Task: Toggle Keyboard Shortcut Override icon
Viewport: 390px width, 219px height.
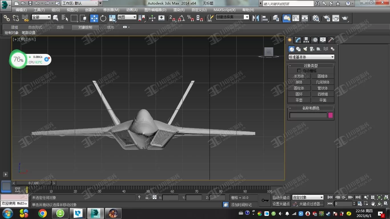Action: pyautogui.click(x=161, y=18)
